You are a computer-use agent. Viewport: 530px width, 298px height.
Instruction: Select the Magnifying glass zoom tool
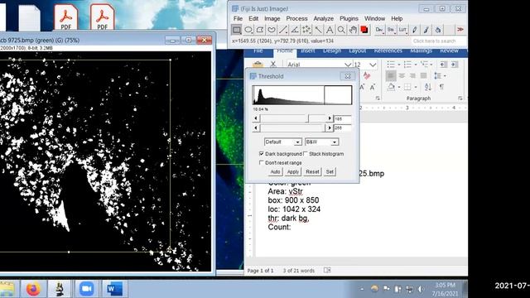(341, 30)
